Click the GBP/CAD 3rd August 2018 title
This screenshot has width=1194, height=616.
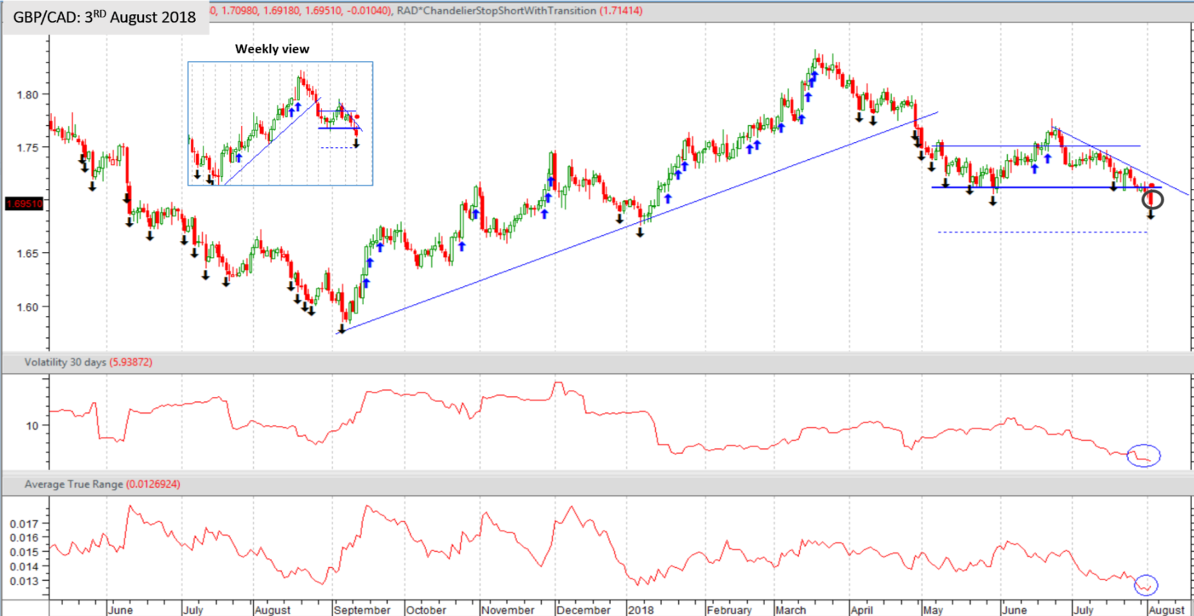(105, 17)
